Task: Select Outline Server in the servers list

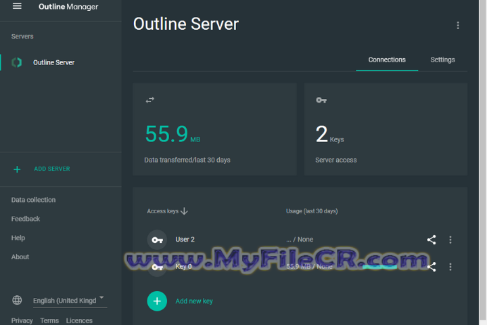Action: (61, 62)
